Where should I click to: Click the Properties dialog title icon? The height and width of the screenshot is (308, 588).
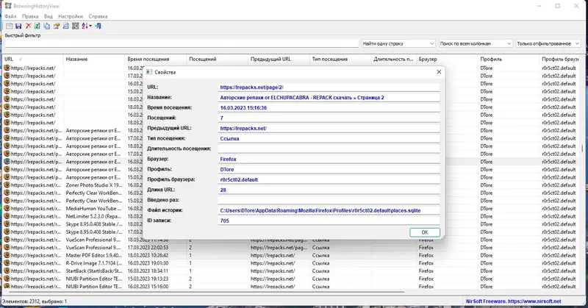[x=149, y=72]
